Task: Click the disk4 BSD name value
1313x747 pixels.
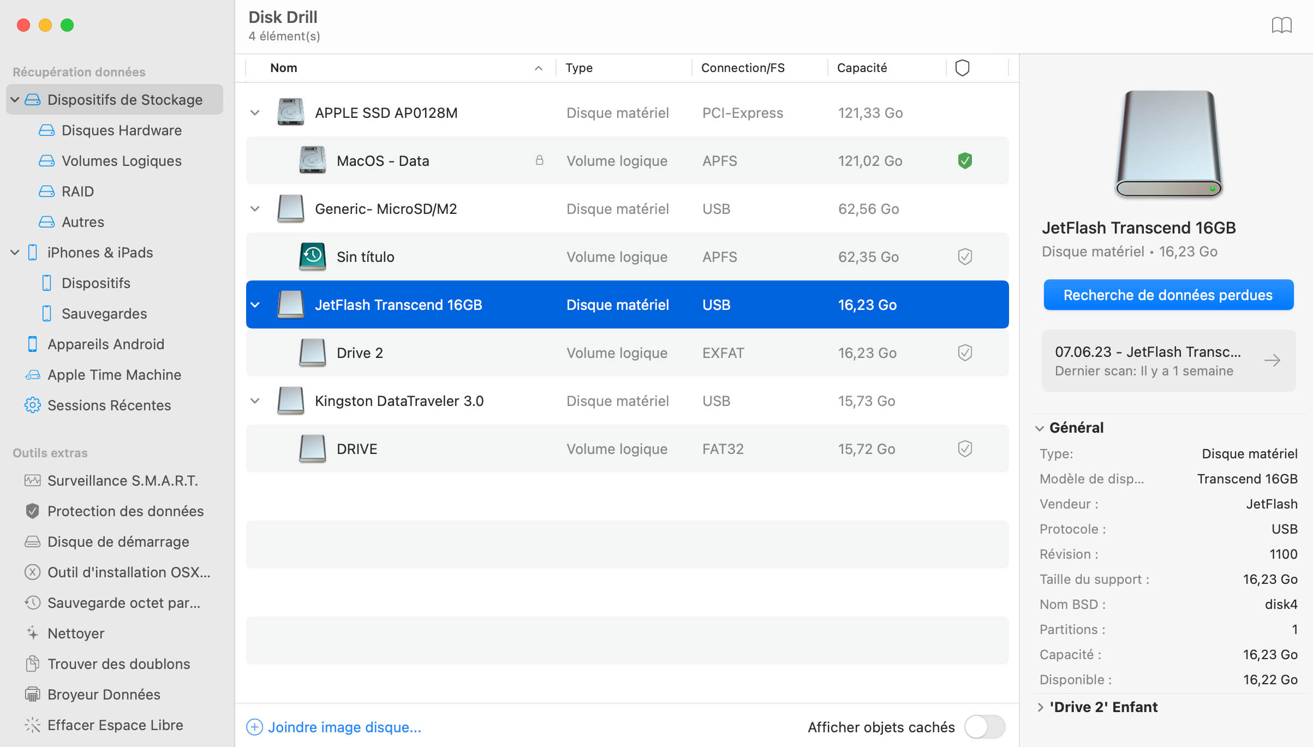Action: tap(1281, 605)
